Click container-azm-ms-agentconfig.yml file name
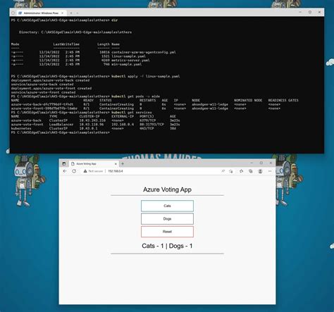334x312 pixels. pyautogui.click(x=144, y=52)
